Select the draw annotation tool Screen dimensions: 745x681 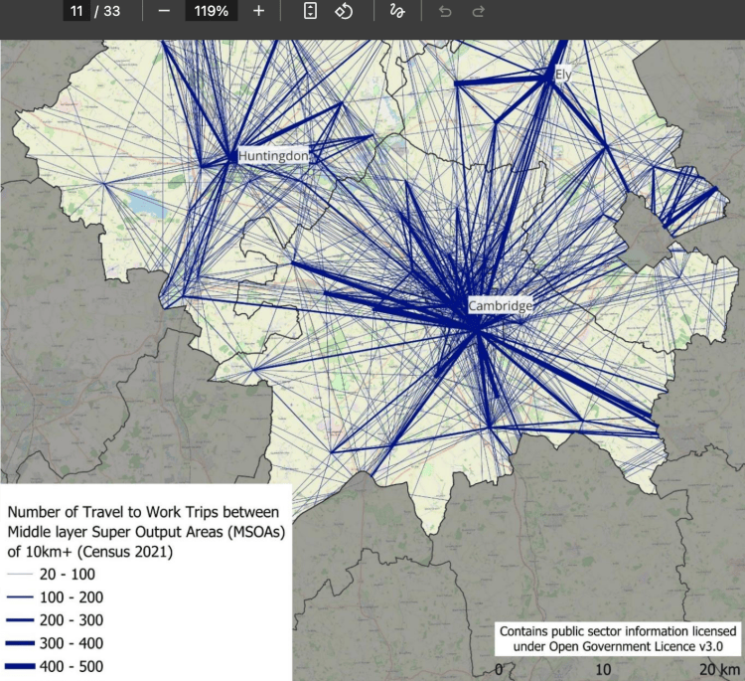coord(397,11)
